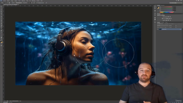Toggle the Brush panel button in options bar
Screen dimensions: 183x103
click(9, 3)
